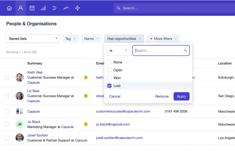Open the Jo Black contact link
Viewport: 235px width, 152px height.
point(34,122)
